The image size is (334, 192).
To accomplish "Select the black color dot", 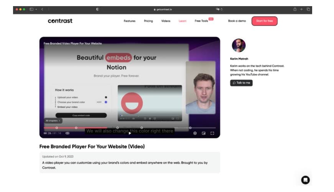I will click(106, 97).
